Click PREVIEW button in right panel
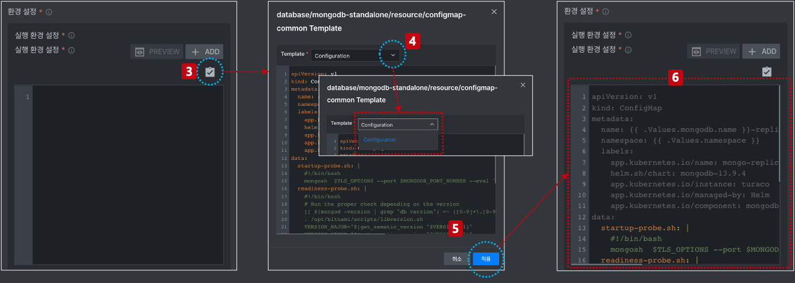The height and width of the screenshot is (283, 795). (x=714, y=51)
